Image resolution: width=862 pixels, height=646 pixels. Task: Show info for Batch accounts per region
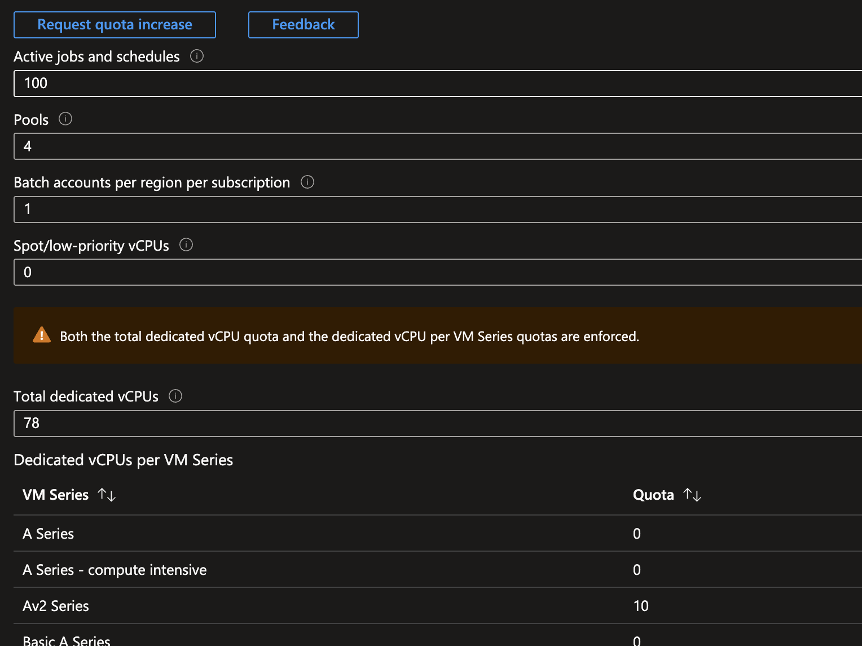[x=307, y=182]
